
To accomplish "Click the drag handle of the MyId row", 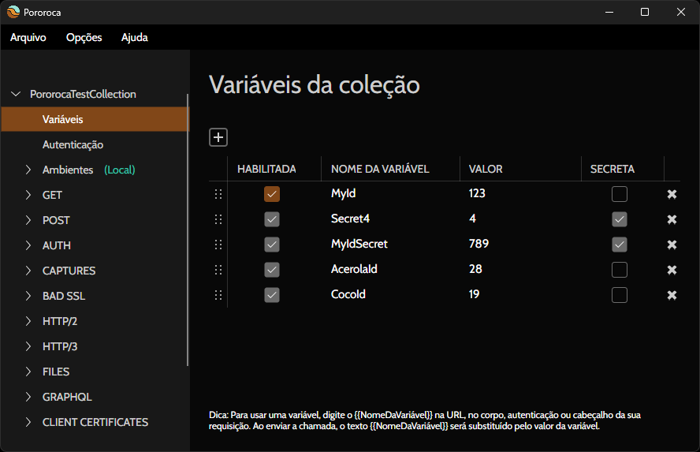I will (218, 194).
